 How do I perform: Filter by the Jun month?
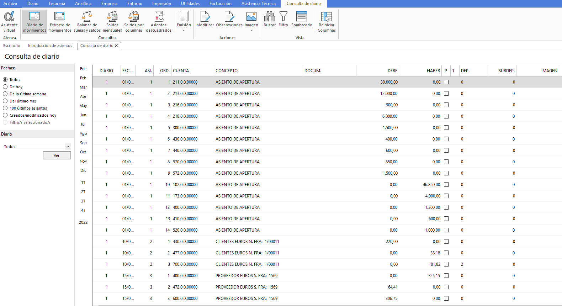coord(83,115)
